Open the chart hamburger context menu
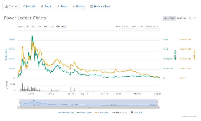This screenshot has width=201, height=121. point(194,18)
